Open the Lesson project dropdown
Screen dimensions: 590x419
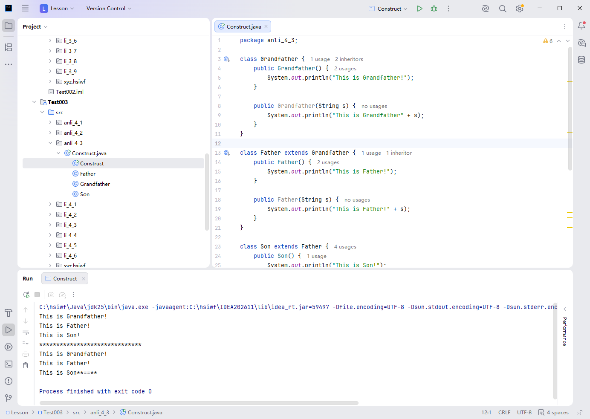click(57, 9)
